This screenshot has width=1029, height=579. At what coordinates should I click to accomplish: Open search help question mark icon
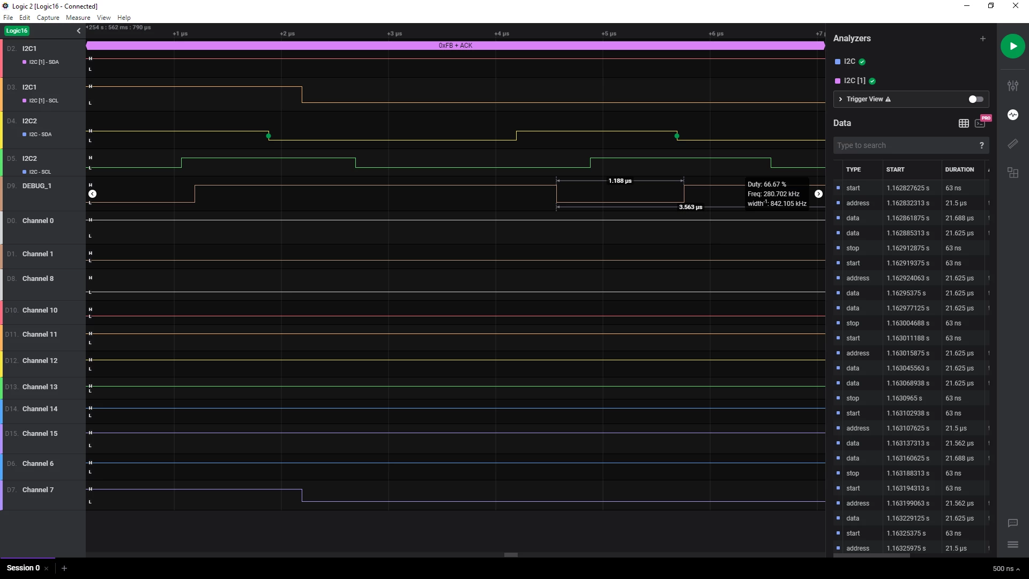(x=981, y=145)
